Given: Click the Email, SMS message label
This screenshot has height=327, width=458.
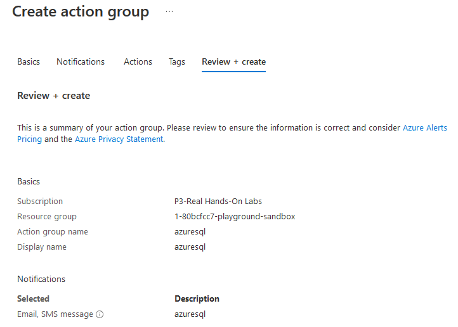Looking at the screenshot, I should 55,314.
